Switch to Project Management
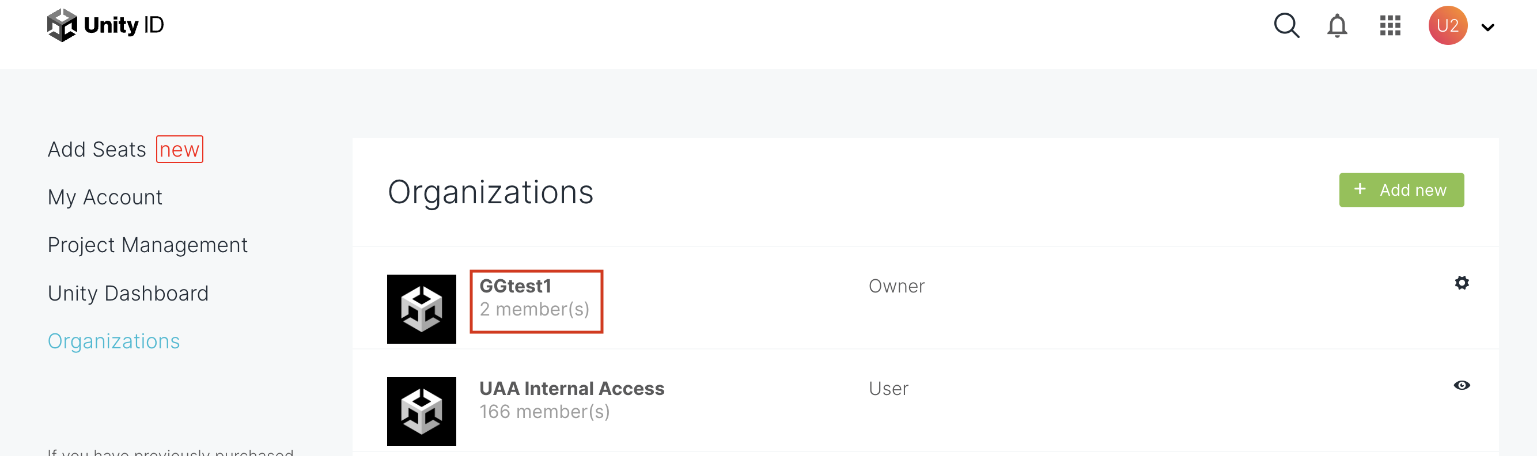Image resolution: width=1537 pixels, height=456 pixels. [x=147, y=244]
